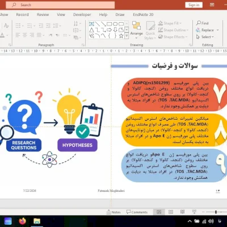
Task: Expand the Select dropdown in Editing
Action: (x=205, y=37)
